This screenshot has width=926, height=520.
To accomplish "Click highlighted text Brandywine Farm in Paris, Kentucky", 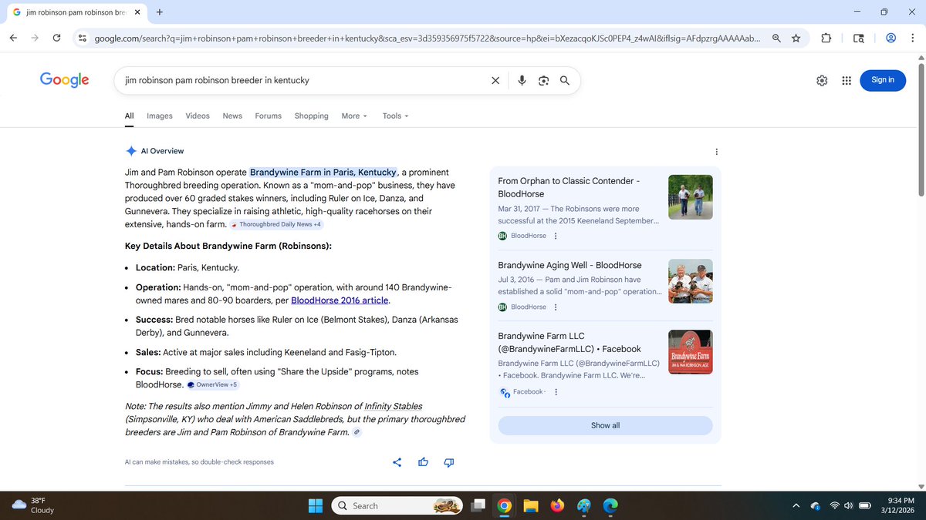I will coord(323,173).
